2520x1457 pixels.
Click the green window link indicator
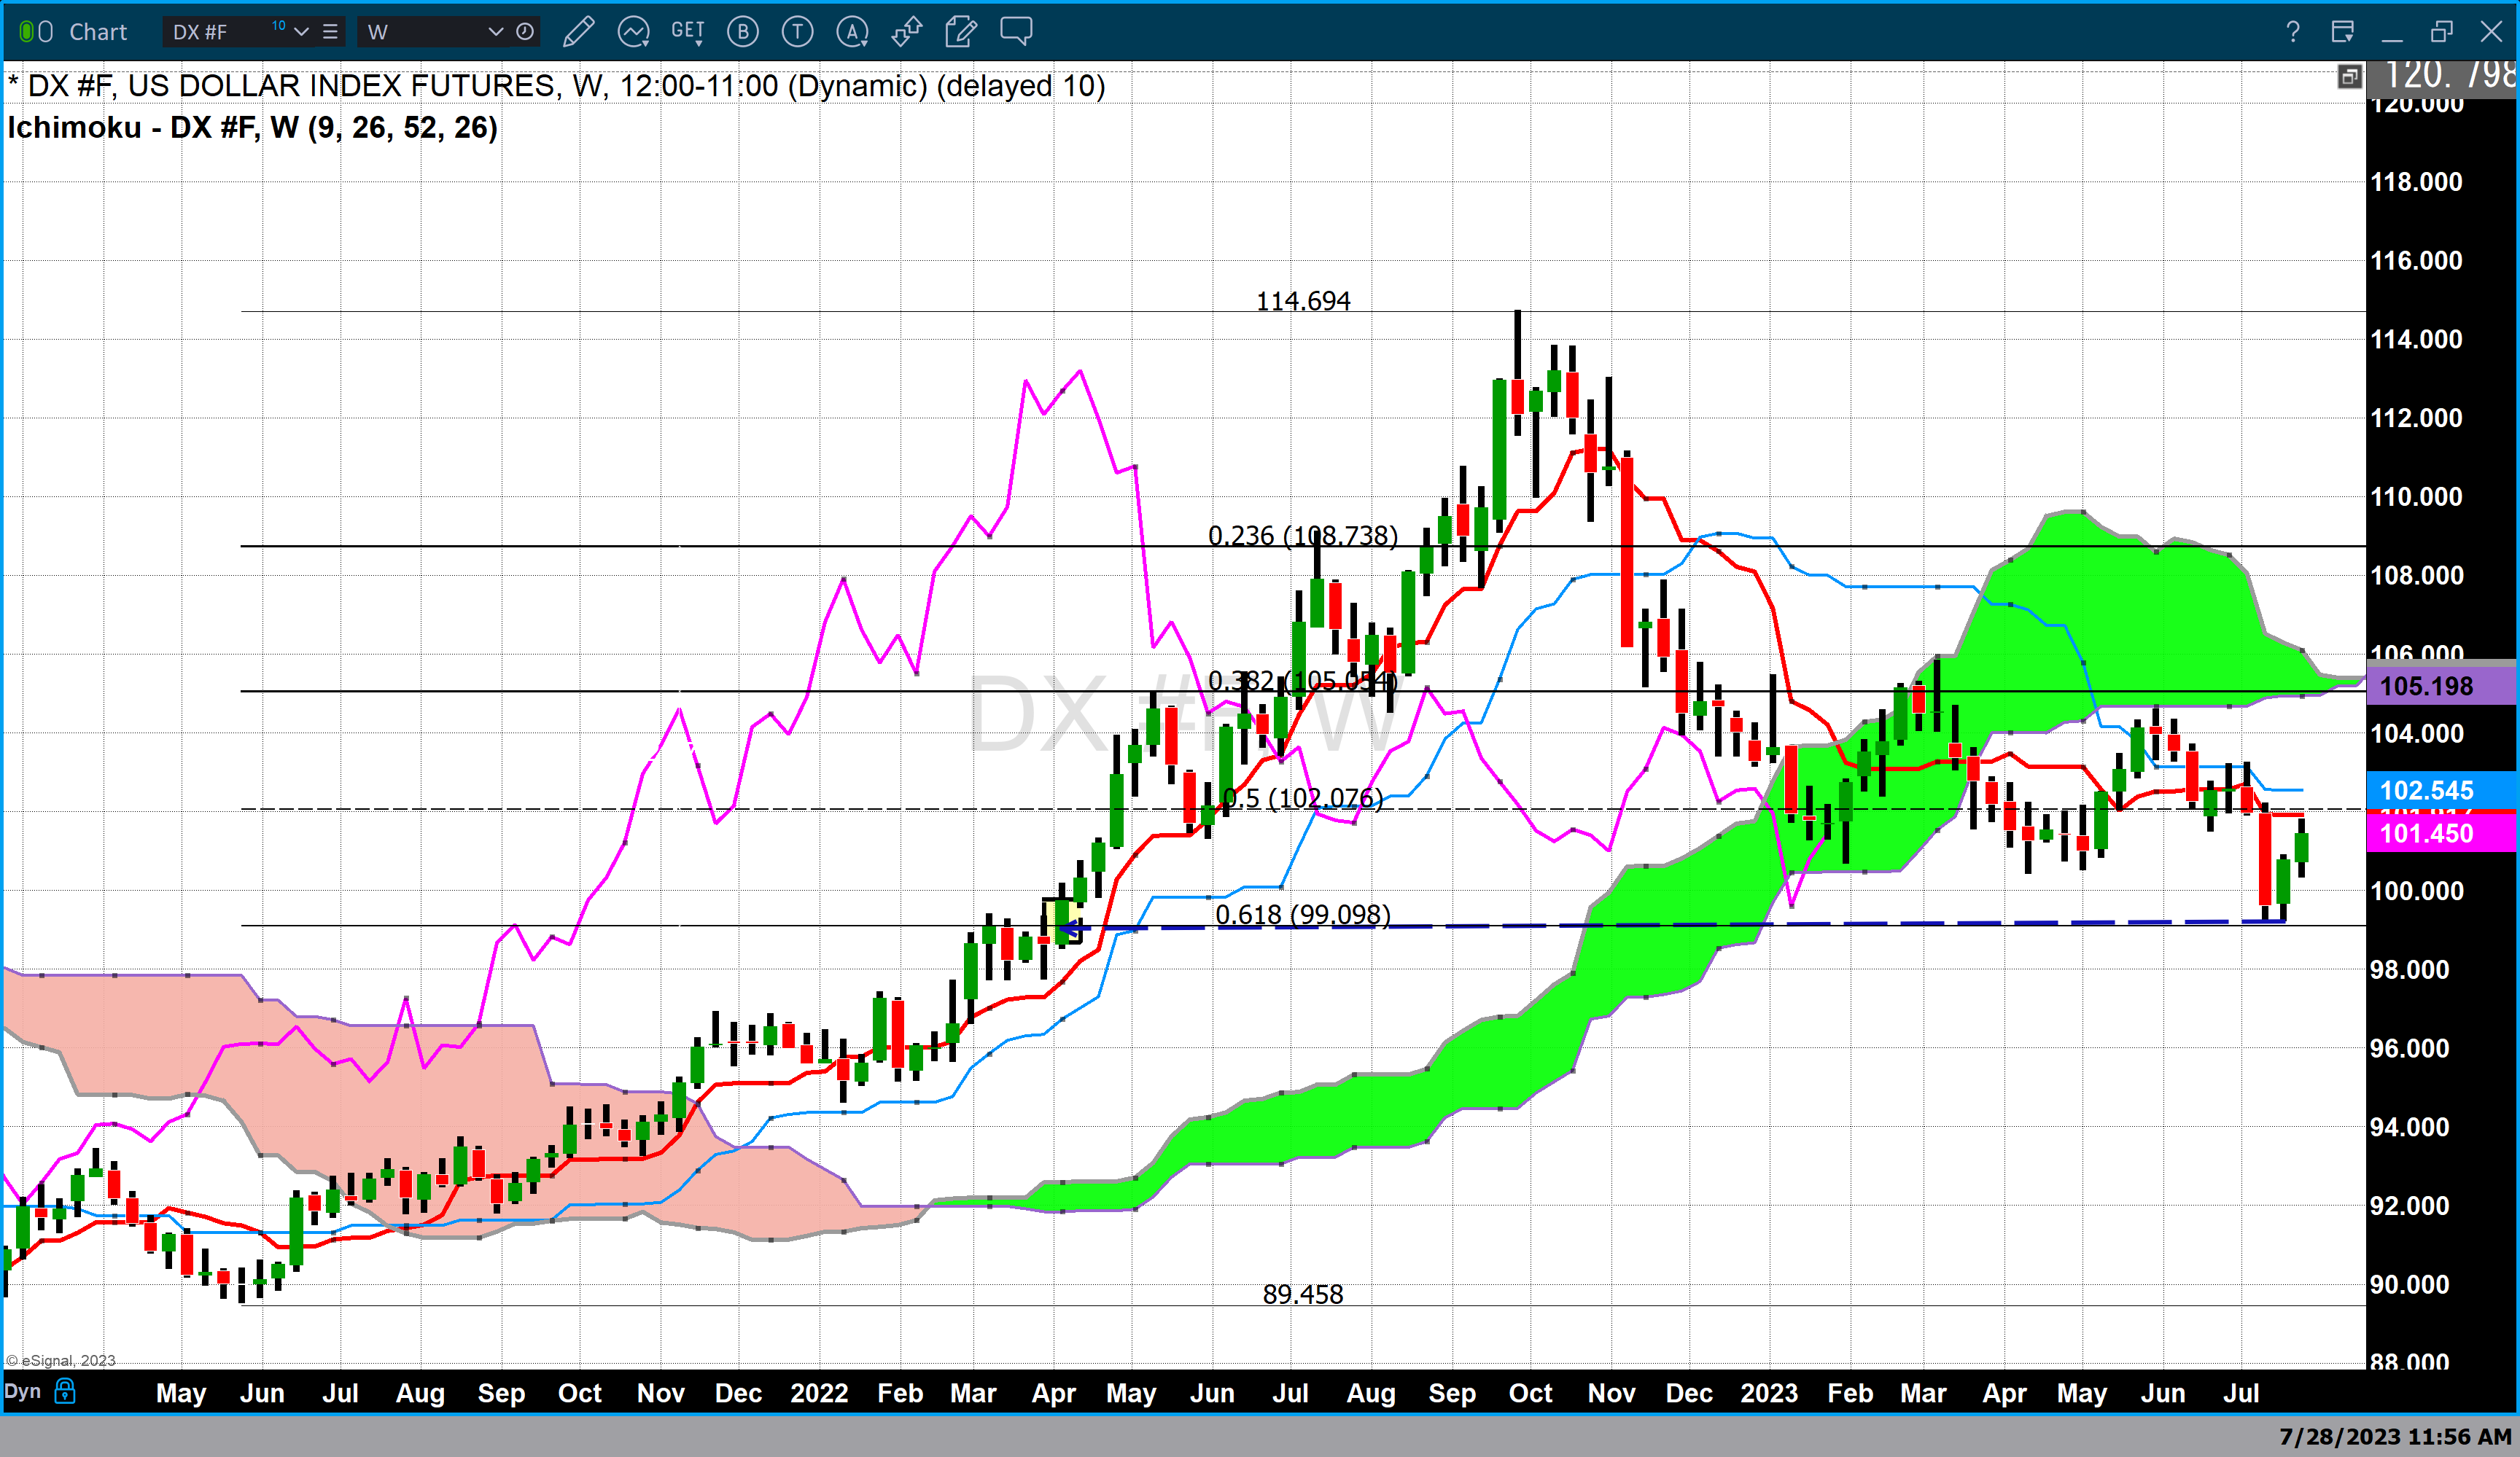pyautogui.click(x=27, y=32)
